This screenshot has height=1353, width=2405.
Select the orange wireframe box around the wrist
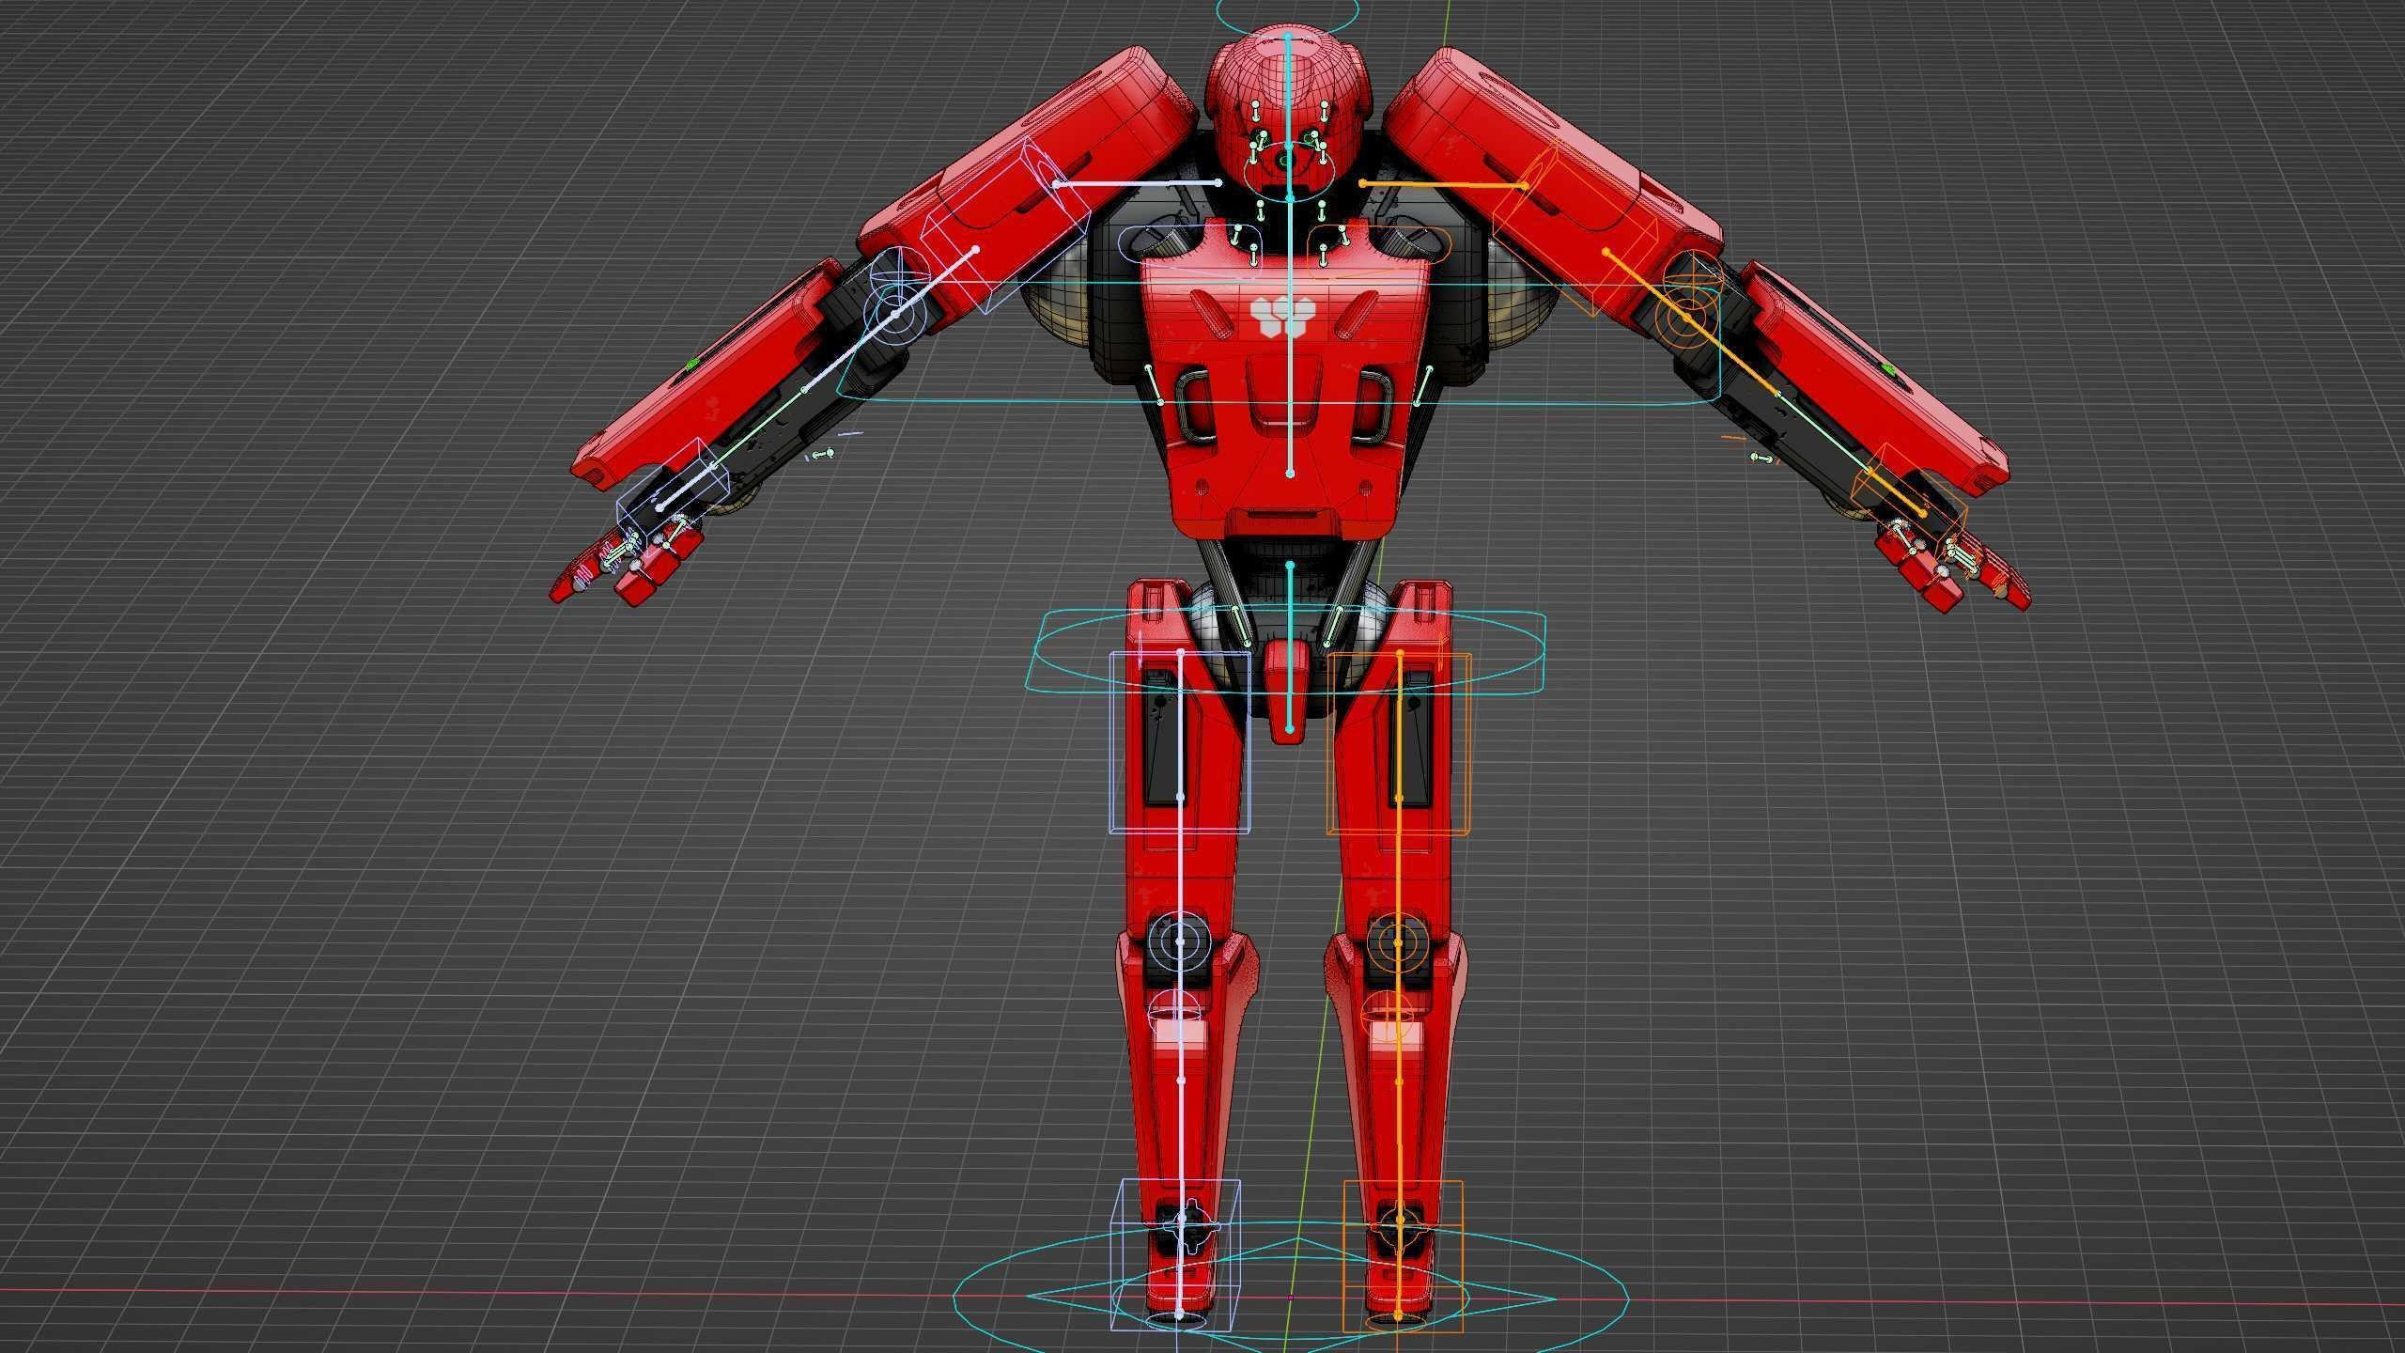click(x=1910, y=499)
